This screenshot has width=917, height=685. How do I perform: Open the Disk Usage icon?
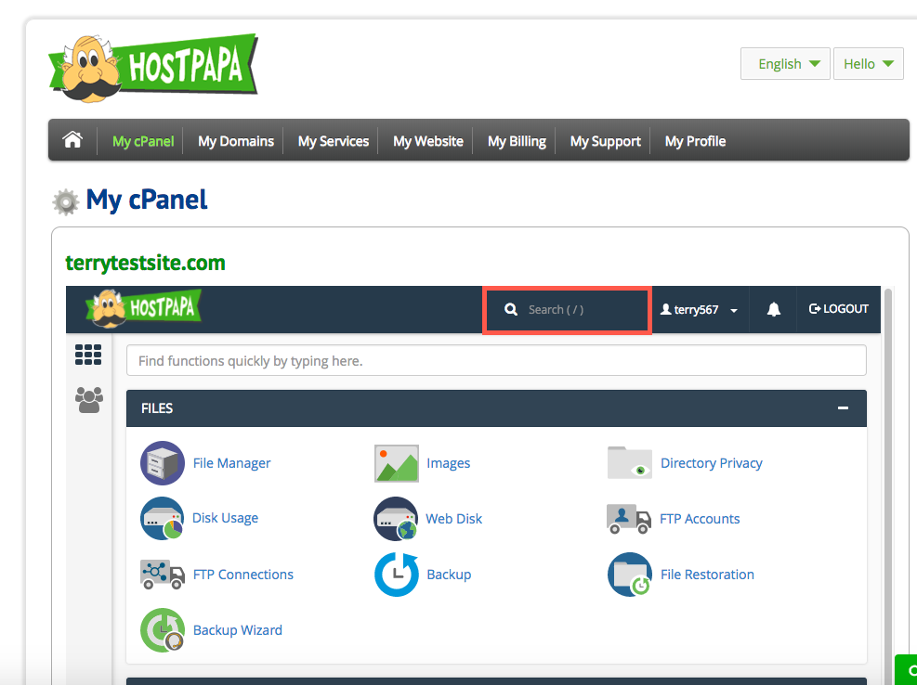click(x=162, y=518)
